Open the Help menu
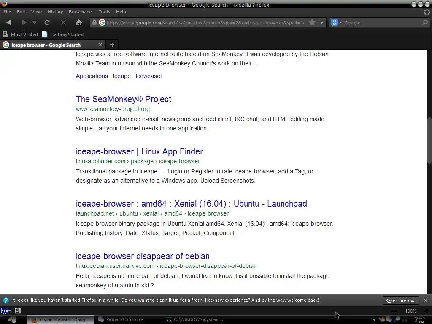 (x=121, y=12)
